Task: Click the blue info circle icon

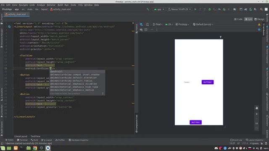Action: 259,29
